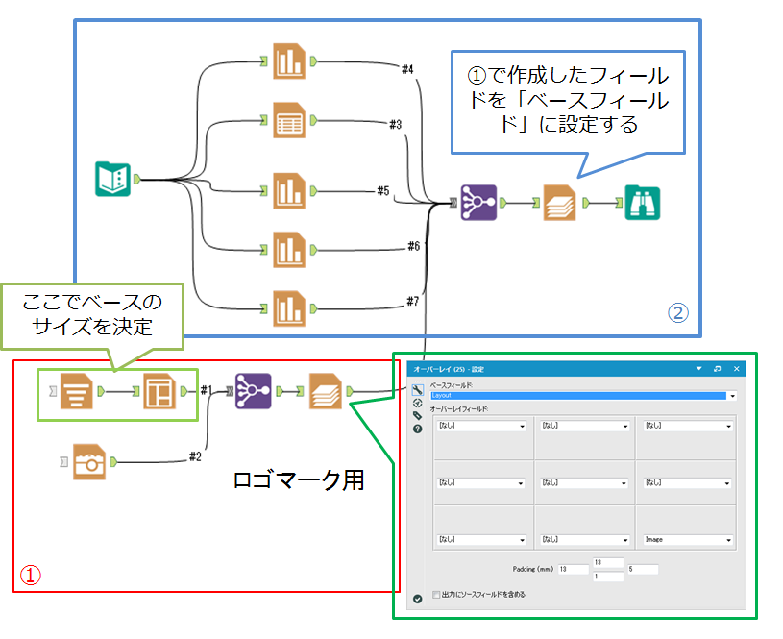Select the Table tool node

288,120
